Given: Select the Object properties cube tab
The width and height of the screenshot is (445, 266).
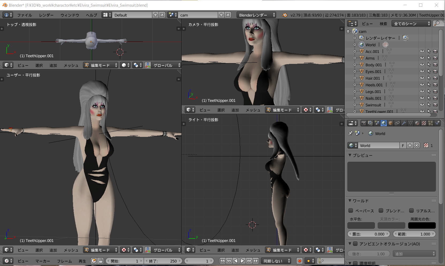Looking at the screenshot, I should [x=390, y=123].
